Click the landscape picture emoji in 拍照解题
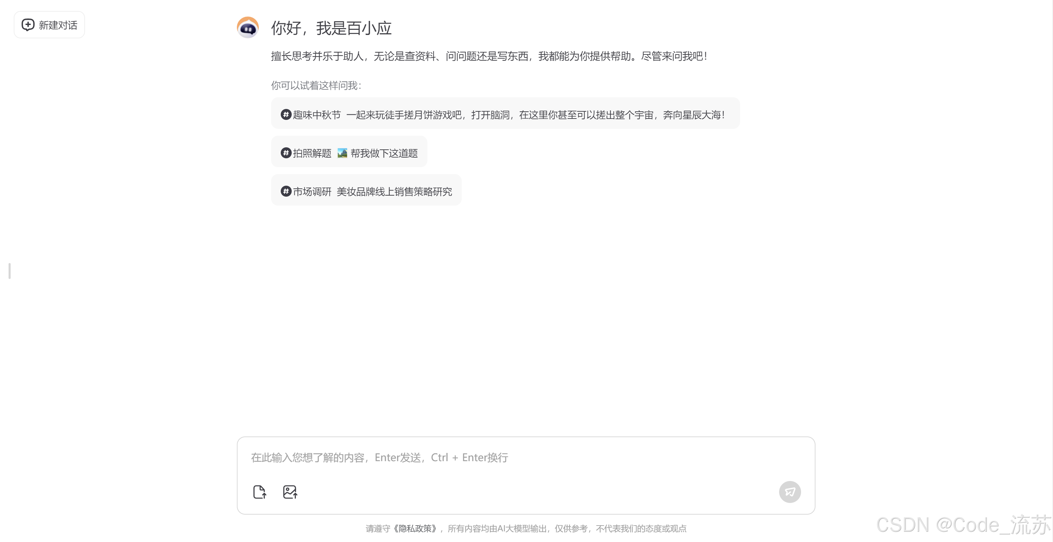The image size is (1053, 542). click(x=342, y=153)
